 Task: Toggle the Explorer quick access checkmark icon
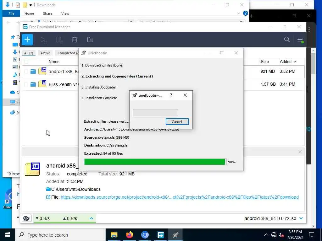(18, 5)
